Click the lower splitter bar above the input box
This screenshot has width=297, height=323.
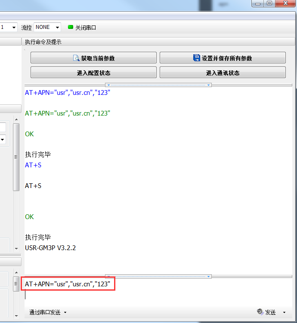tap(158, 276)
